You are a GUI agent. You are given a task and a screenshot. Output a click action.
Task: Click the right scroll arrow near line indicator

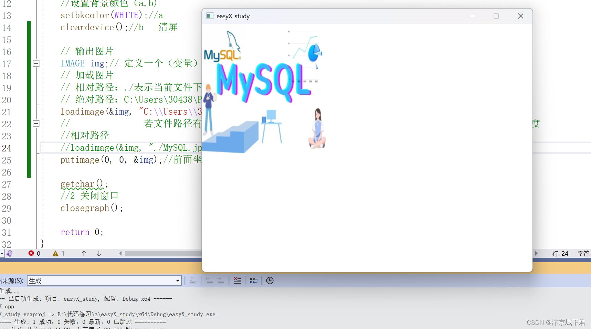536,253
